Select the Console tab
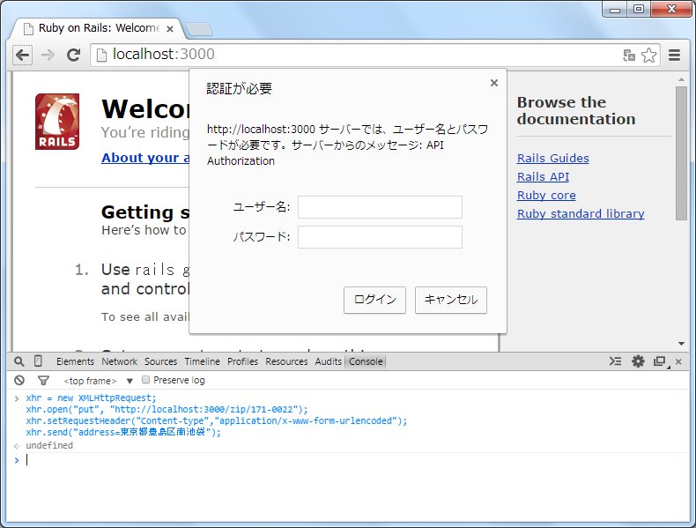The image size is (696, 528). point(366,361)
